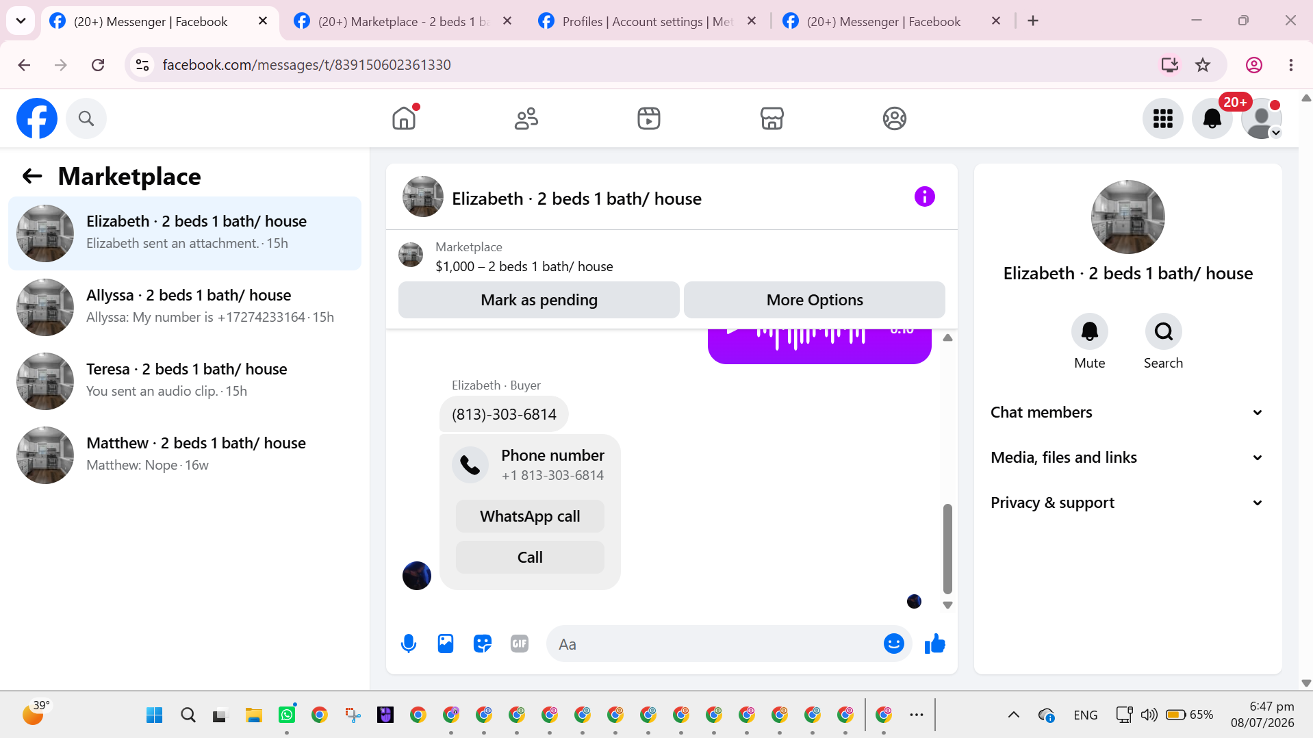The height and width of the screenshot is (738, 1313).
Task: Bookmark this page with star icon
Action: 1203,65
